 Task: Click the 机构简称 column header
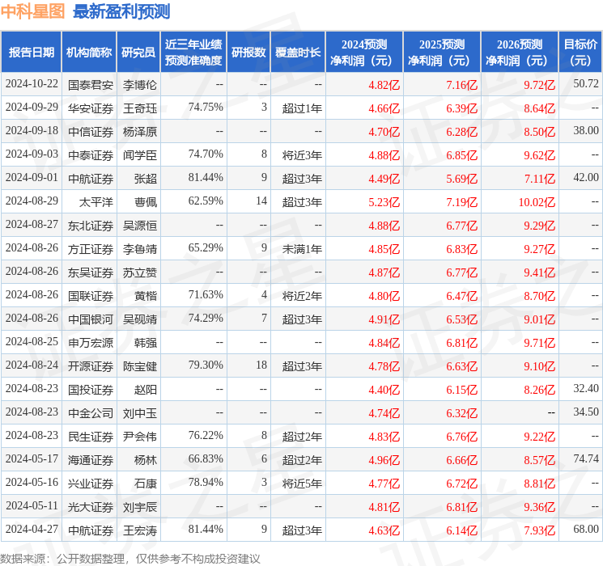coord(89,53)
